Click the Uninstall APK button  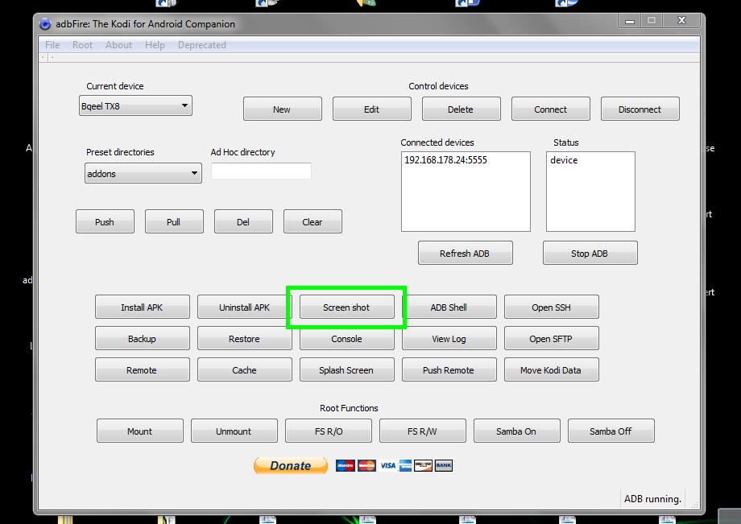coord(244,307)
